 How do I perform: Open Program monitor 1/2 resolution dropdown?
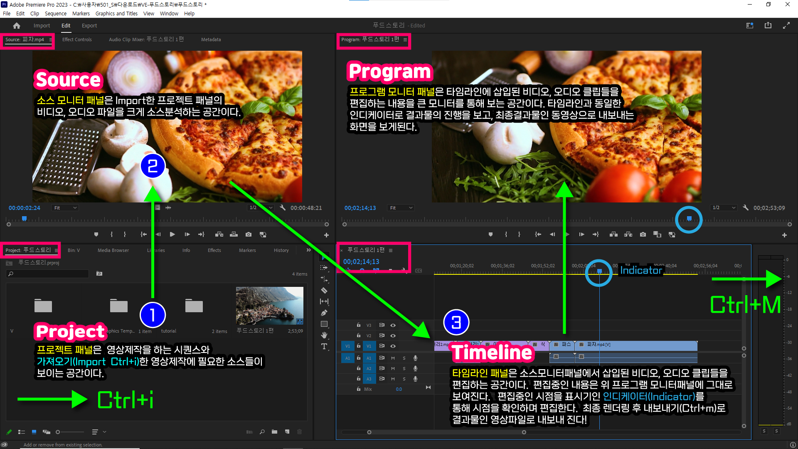(x=724, y=207)
